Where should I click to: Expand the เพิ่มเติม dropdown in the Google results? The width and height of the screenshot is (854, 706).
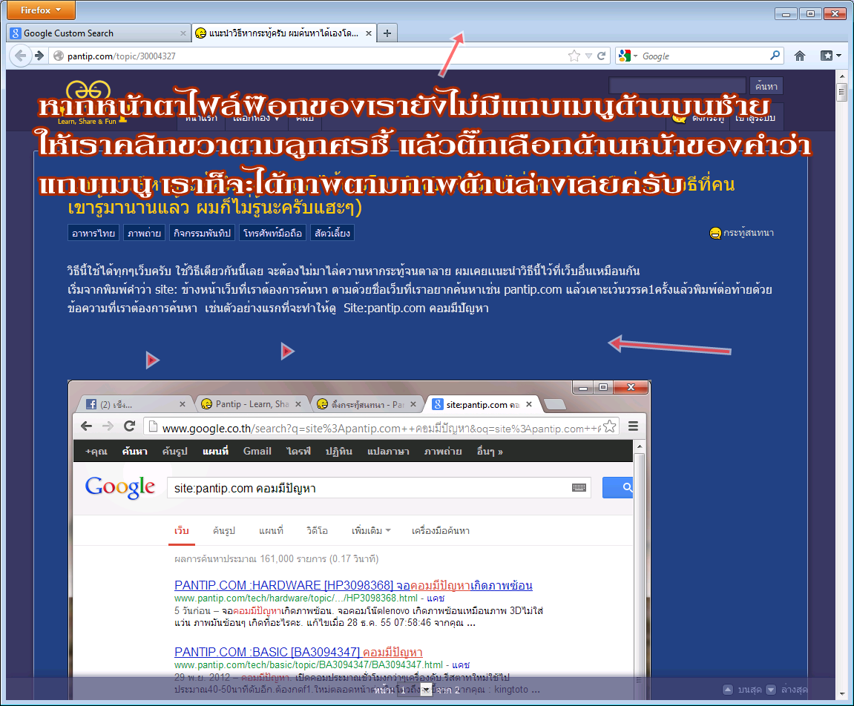click(x=371, y=531)
